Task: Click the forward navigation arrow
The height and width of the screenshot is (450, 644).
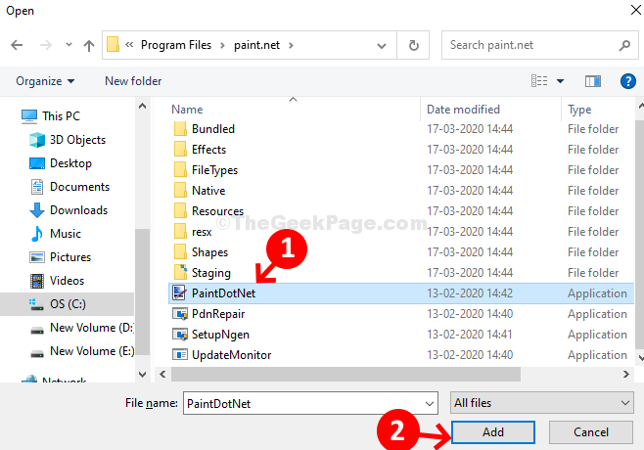Action: [x=46, y=45]
